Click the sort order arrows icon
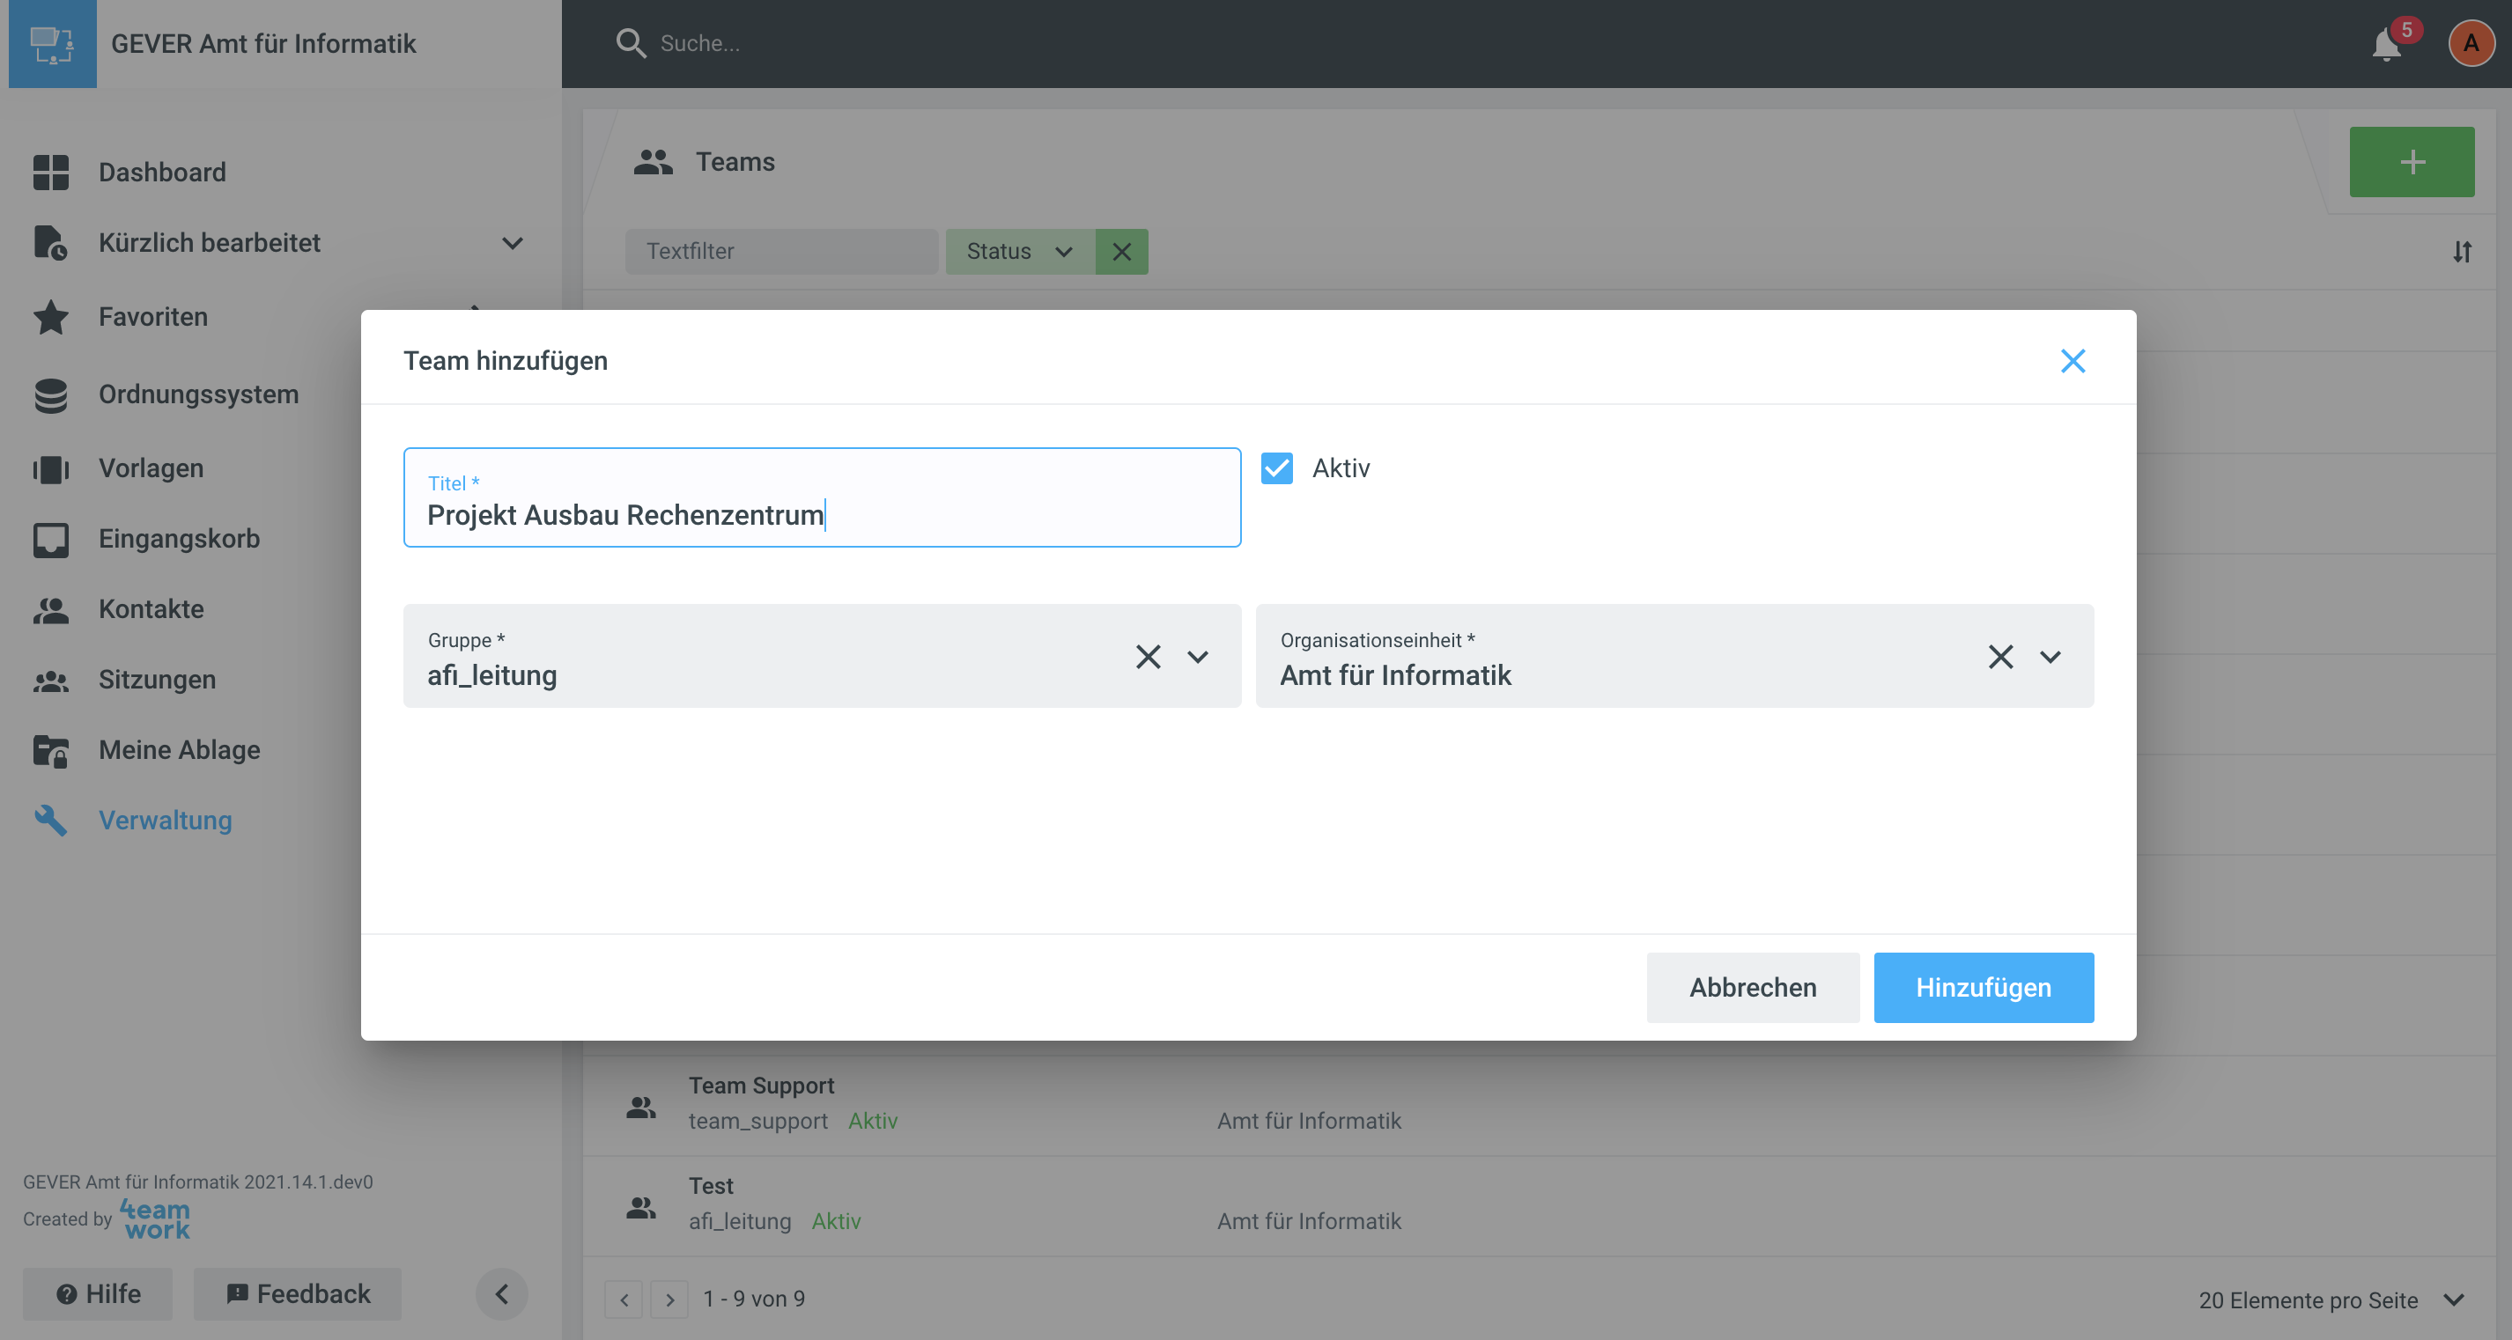 click(2461, 252)
